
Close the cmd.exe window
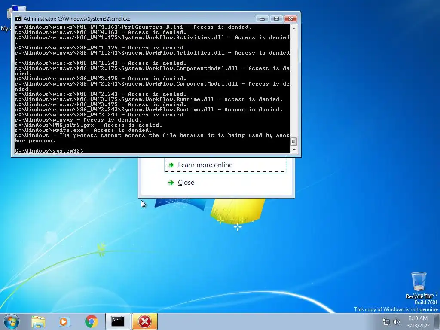point(290,19)
